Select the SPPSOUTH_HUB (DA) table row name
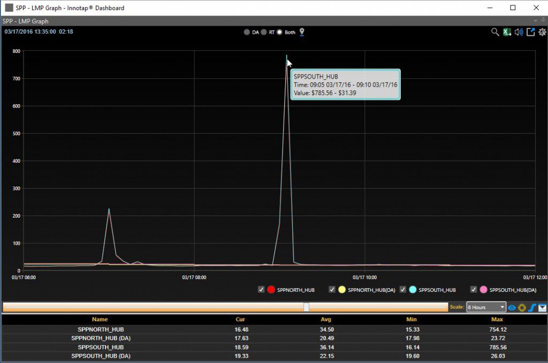Image resolution: width=548 pixels, height=363 pixels. pos(101,356)
